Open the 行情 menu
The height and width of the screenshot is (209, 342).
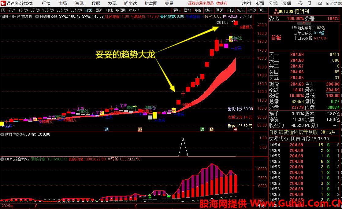pos(46,3)
